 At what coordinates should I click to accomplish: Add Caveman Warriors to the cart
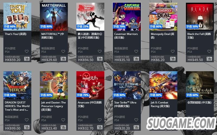(136, 59)
